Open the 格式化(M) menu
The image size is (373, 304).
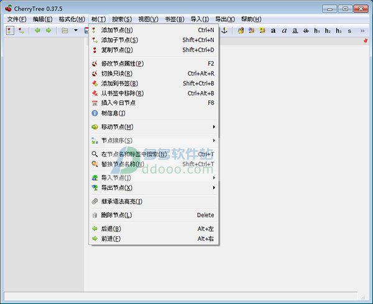pos(72,19)
